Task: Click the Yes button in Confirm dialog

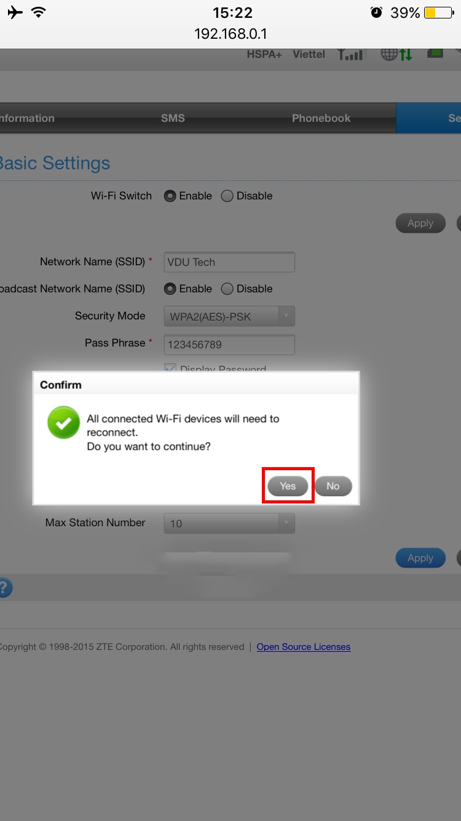Action: tap(288, 486)
